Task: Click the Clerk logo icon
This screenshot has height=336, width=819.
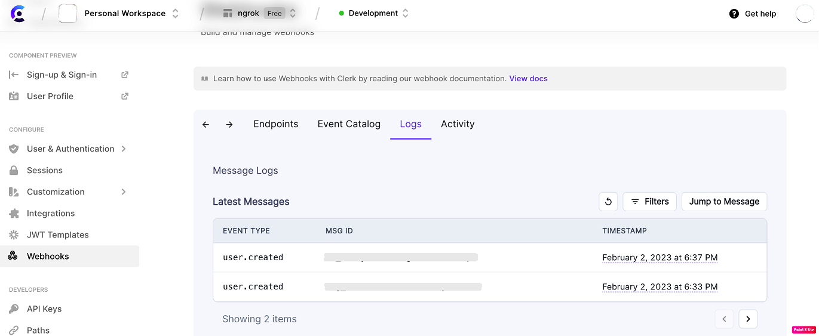Action: click(19, 14)
